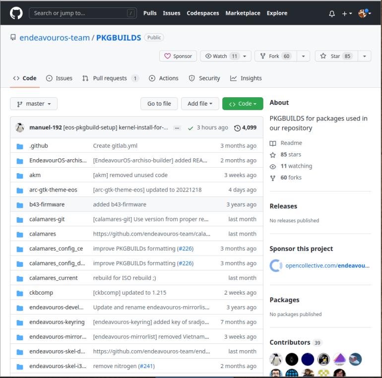Click the folder icon for .github
Viewport: 382px width, 378px height.
click(x=20, y=146)
